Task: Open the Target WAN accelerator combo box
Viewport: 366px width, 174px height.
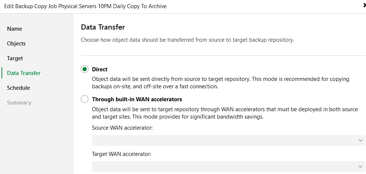Action: point(225,166)
